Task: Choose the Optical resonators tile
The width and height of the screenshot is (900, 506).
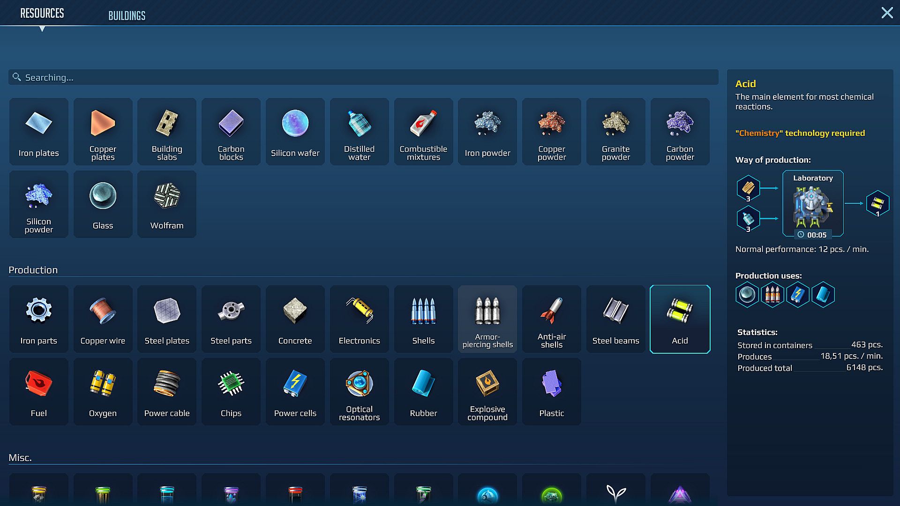Action: [359, 392]
